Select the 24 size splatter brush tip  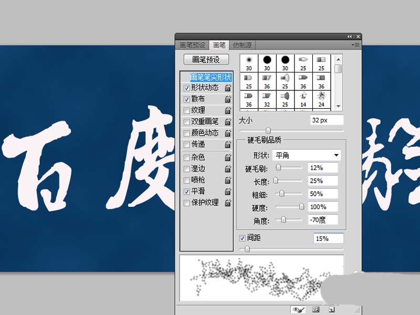coord(321,99)
